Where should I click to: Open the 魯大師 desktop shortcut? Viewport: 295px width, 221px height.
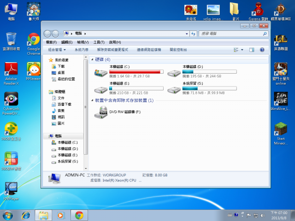click(x=34, y=12)
